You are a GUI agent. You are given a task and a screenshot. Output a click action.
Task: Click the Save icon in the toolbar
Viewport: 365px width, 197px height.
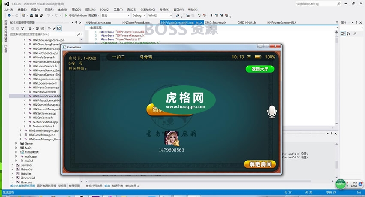36,15
